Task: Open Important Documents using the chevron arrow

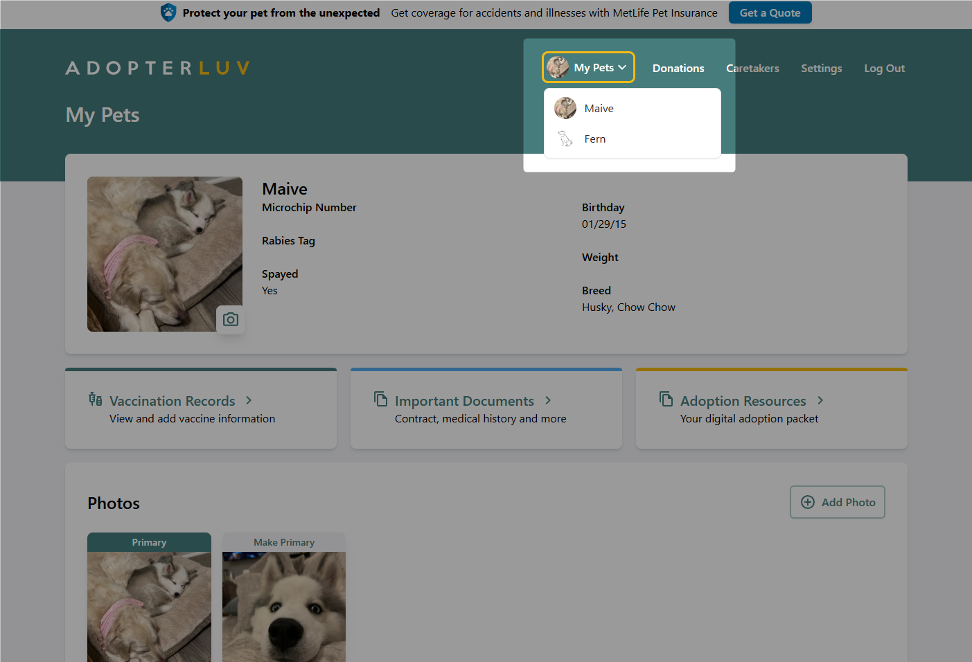Action: [x=548, y=400]
